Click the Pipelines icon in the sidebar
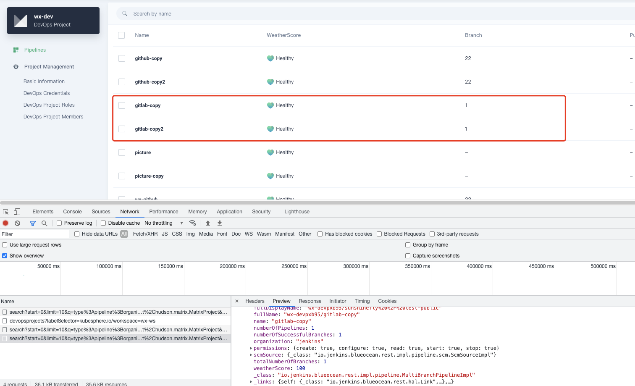Image resolution: width=635 pixels, height=386 pixels. coord(16,50)
